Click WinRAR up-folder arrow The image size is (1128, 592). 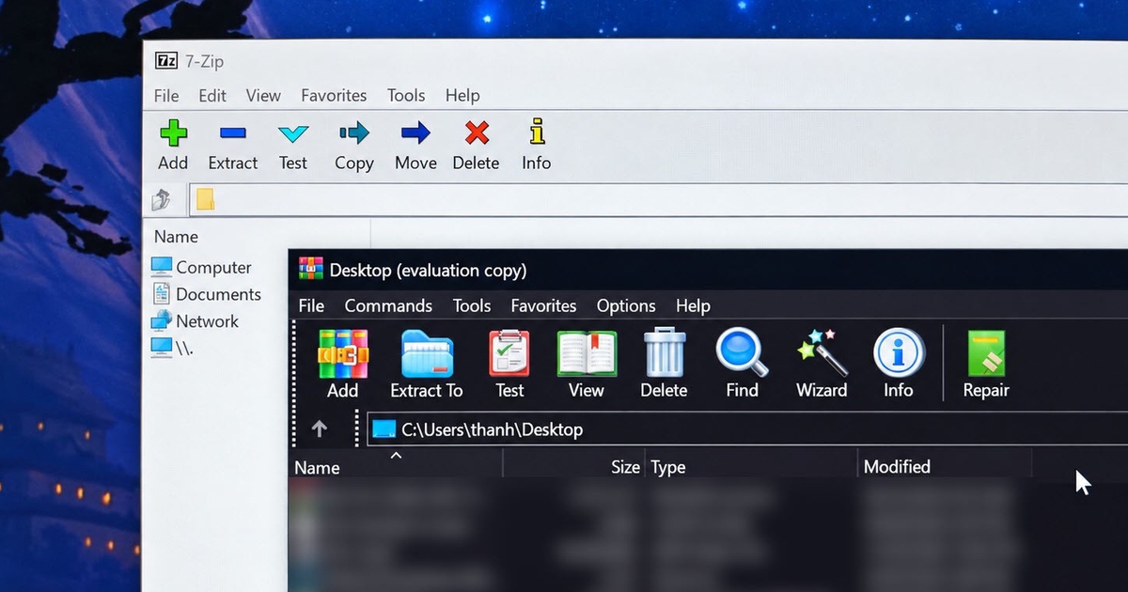320,428
